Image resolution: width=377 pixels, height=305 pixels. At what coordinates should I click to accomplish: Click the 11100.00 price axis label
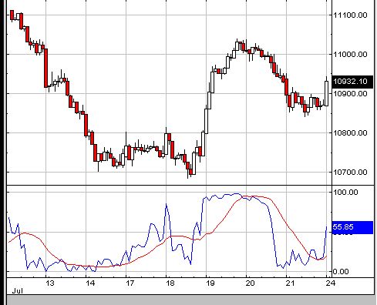pyautogui.click(x=350, y=15)
